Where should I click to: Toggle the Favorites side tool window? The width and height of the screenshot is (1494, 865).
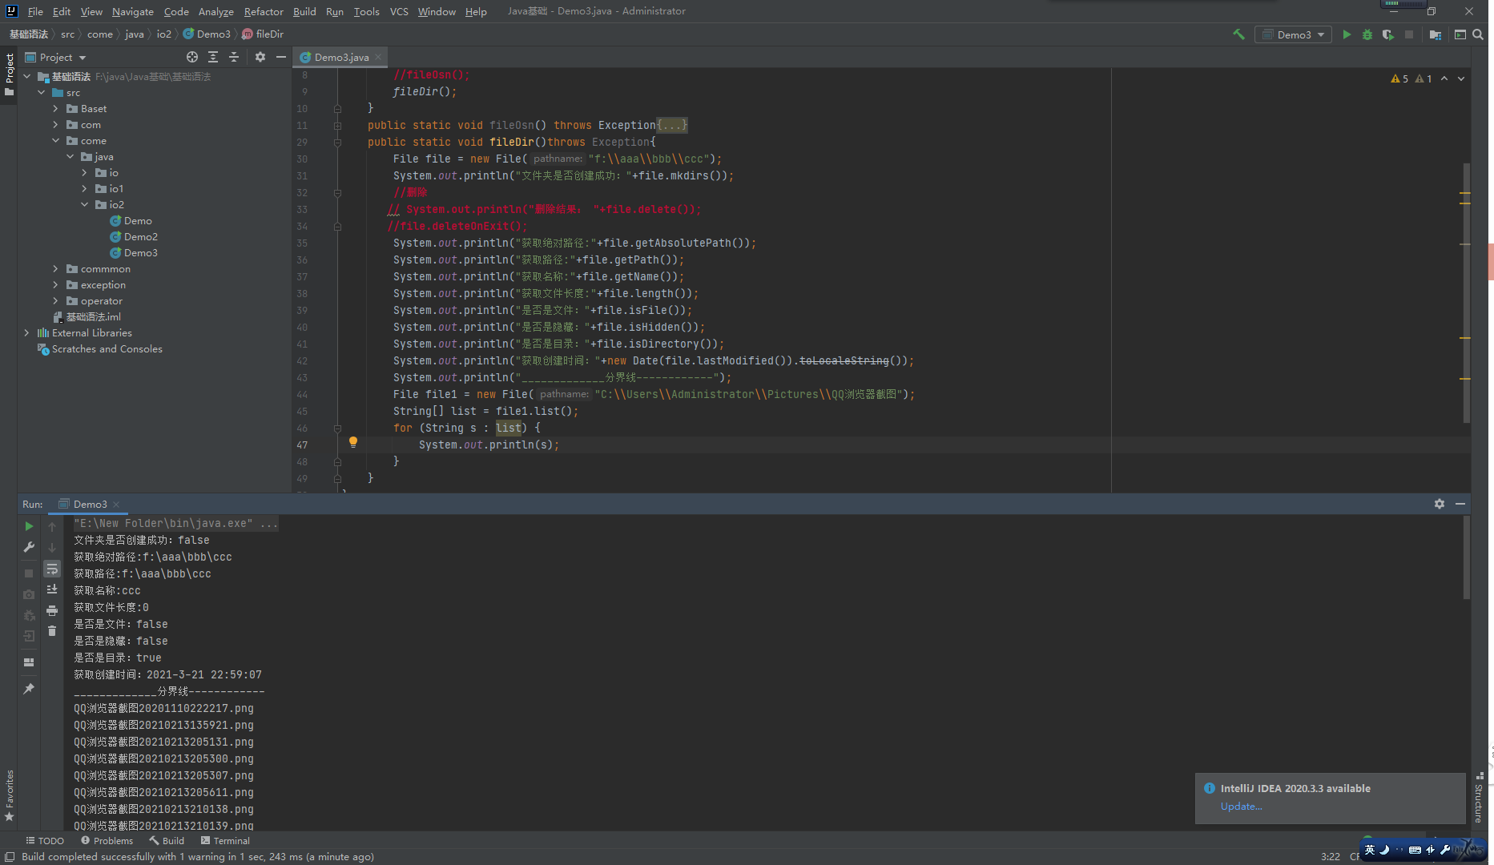click(9, 796)
